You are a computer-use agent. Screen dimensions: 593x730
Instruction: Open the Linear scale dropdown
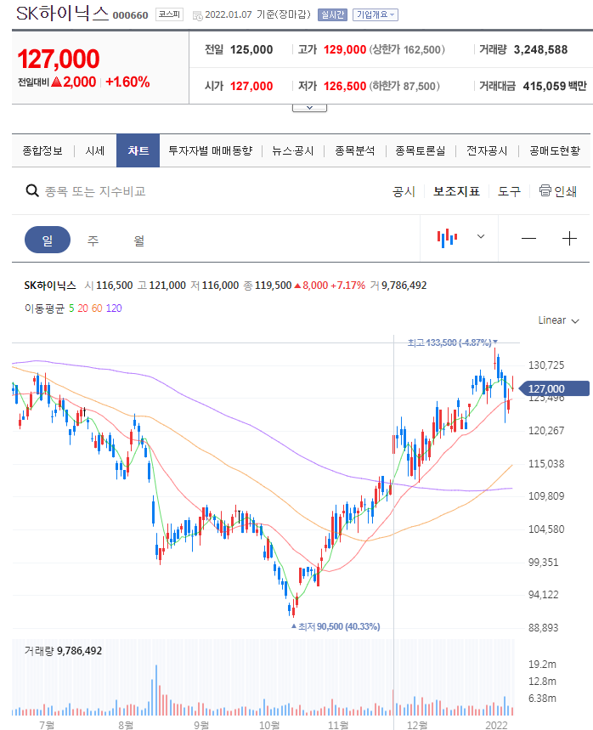558,320
